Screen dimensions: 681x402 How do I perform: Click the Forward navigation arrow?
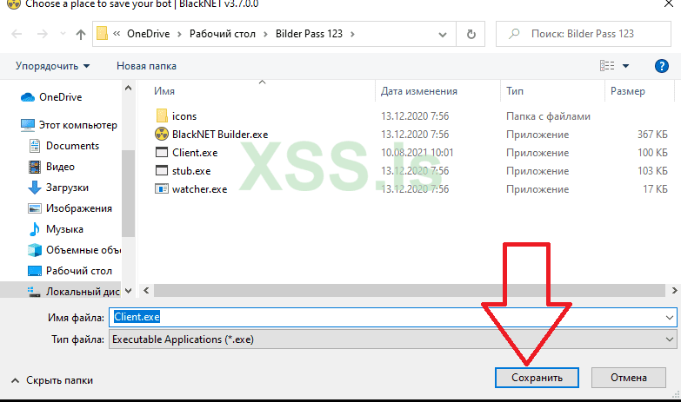click(42, 34)
